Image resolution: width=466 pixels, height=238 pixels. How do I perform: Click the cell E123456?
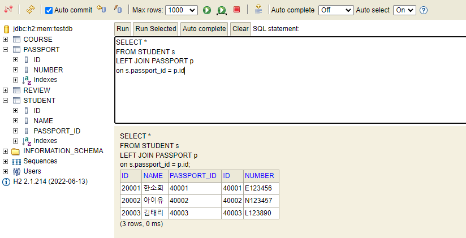tap(261, 188)
